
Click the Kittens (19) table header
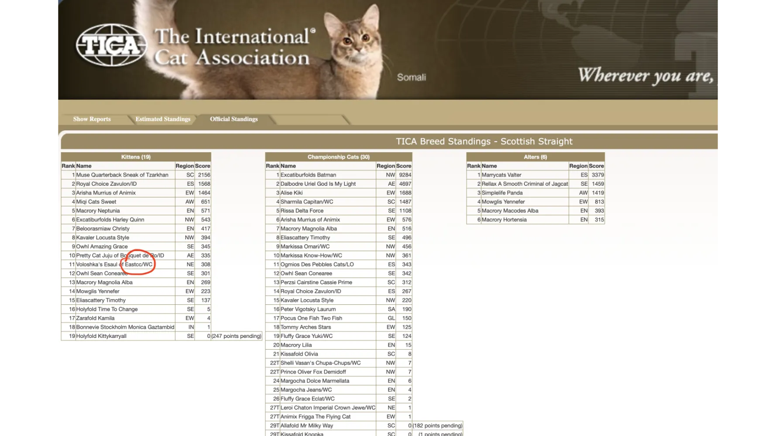[x=136, y=157]
